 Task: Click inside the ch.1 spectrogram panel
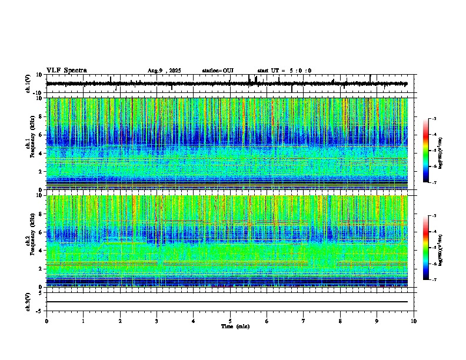coord(227,144)
